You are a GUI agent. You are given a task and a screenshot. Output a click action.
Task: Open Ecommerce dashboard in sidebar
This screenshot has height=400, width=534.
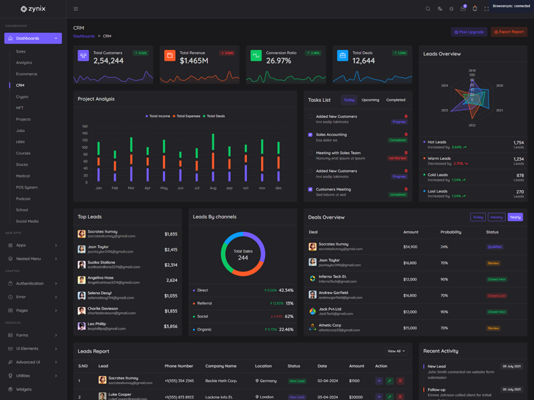point(27,74)
